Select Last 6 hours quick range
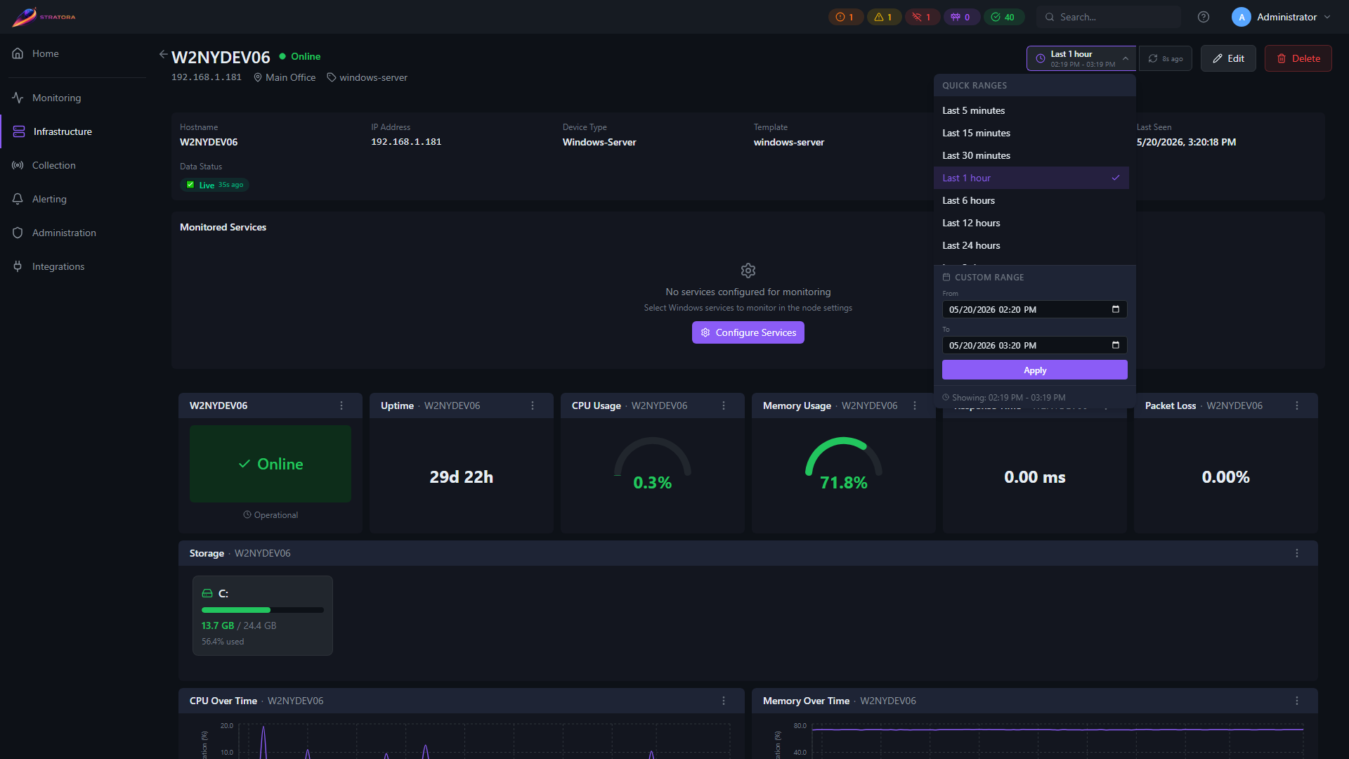 1031,200
